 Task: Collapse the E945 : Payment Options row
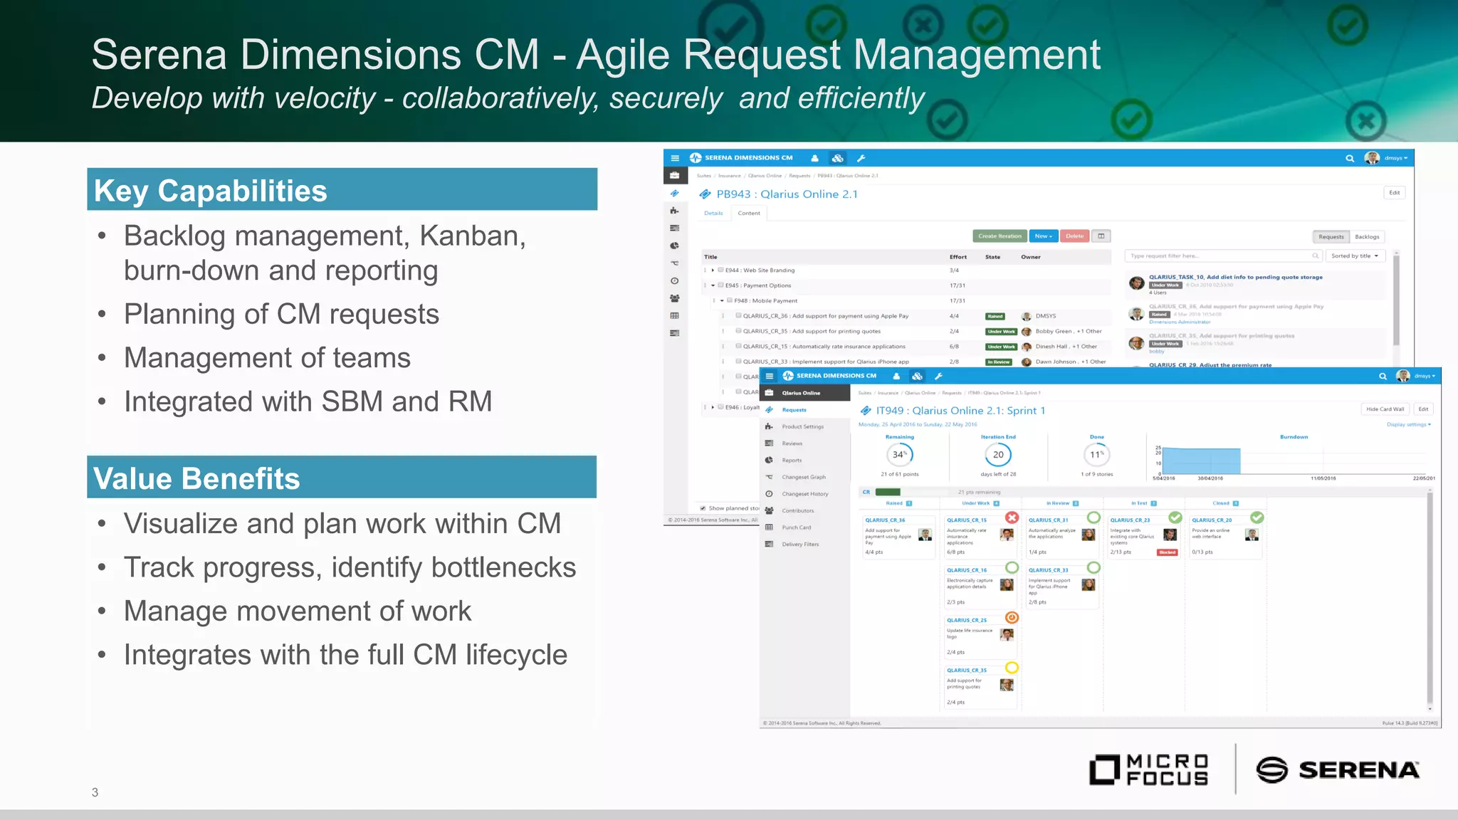click(x=713, y=285)
